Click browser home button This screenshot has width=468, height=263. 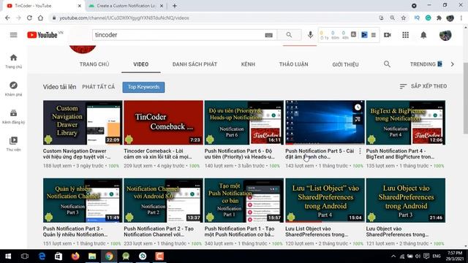[x=41, y=18]
